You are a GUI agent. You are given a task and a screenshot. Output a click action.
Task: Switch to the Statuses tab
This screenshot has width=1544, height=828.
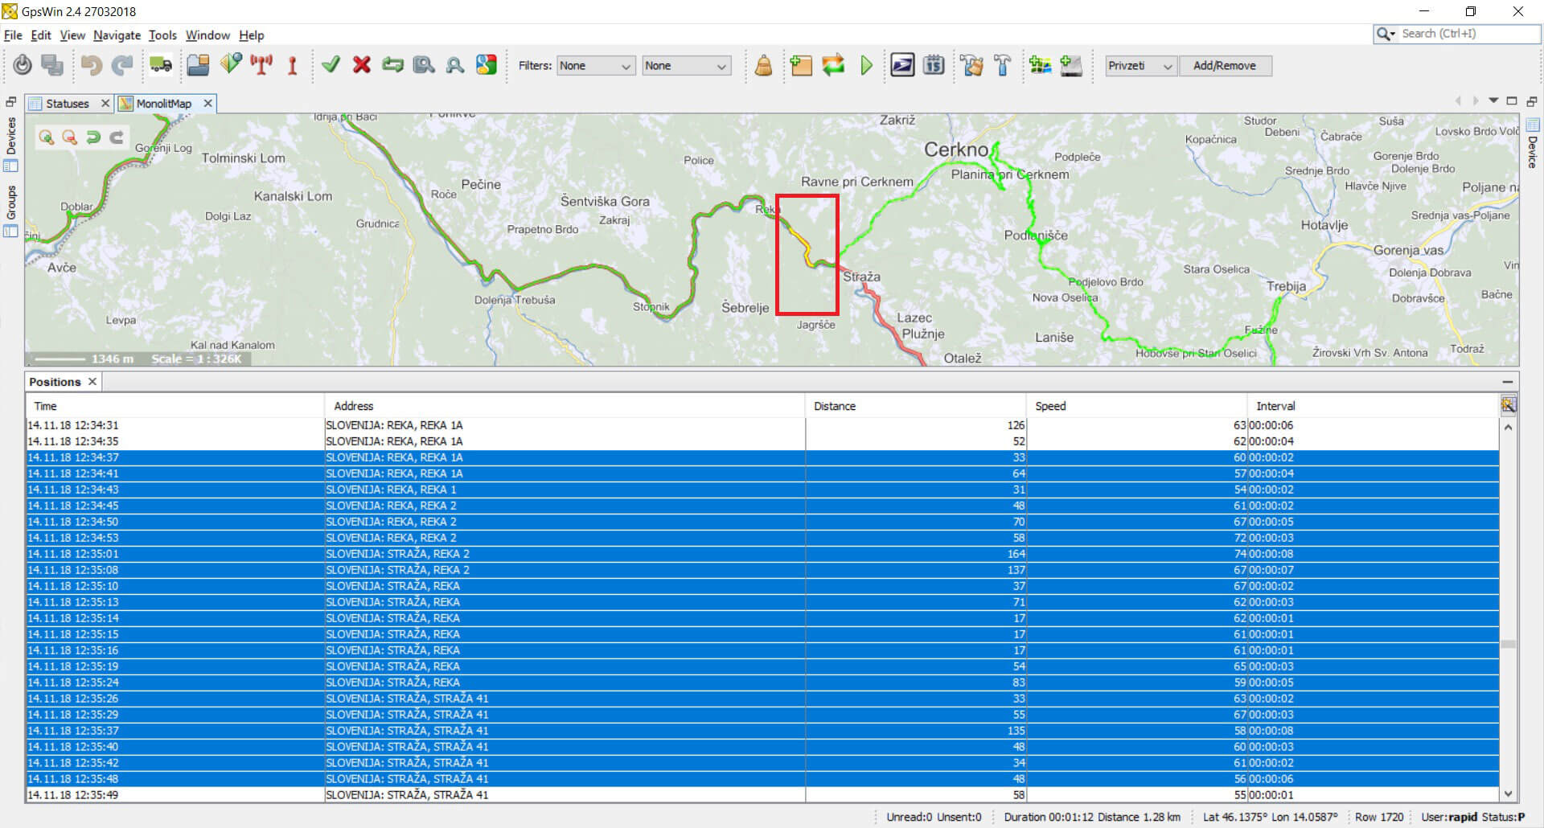(67, 104)
